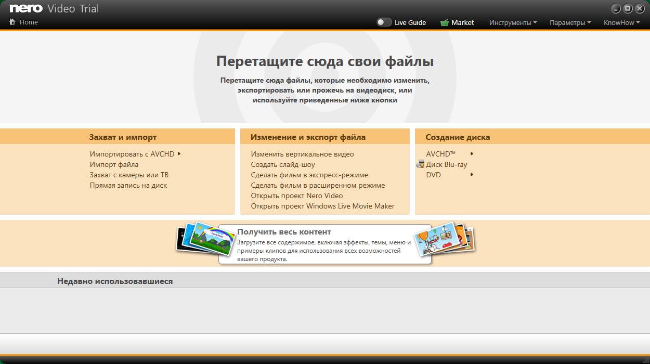Click right photo stack thumbnail in banner
Screen dimensions: 650x364
[x=445, y=239]
